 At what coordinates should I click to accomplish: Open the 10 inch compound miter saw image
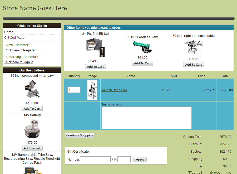[x=32, y=89]
